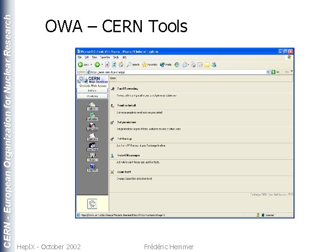Open the Instant Messenger link

coord(128,155)
